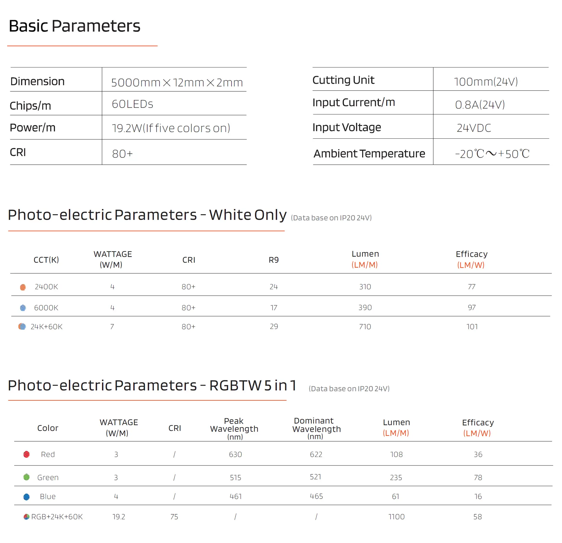Select the Blue row label

pyautogui.click(x=48, y=497)
